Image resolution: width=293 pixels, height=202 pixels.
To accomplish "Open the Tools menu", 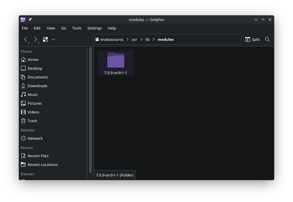I will pyautogui.click(x=76, y=28).
